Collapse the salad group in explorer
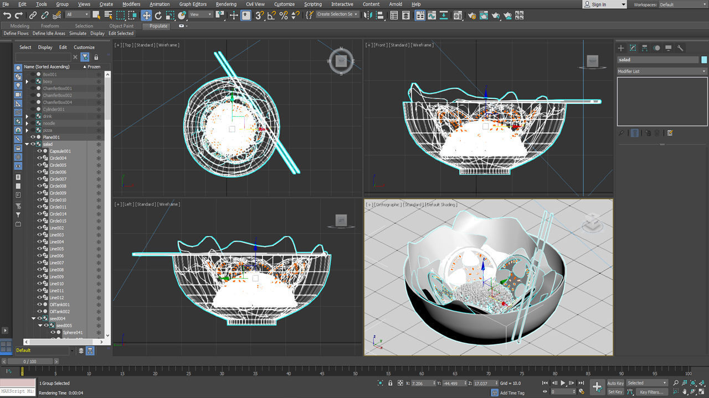 (27, 144)
